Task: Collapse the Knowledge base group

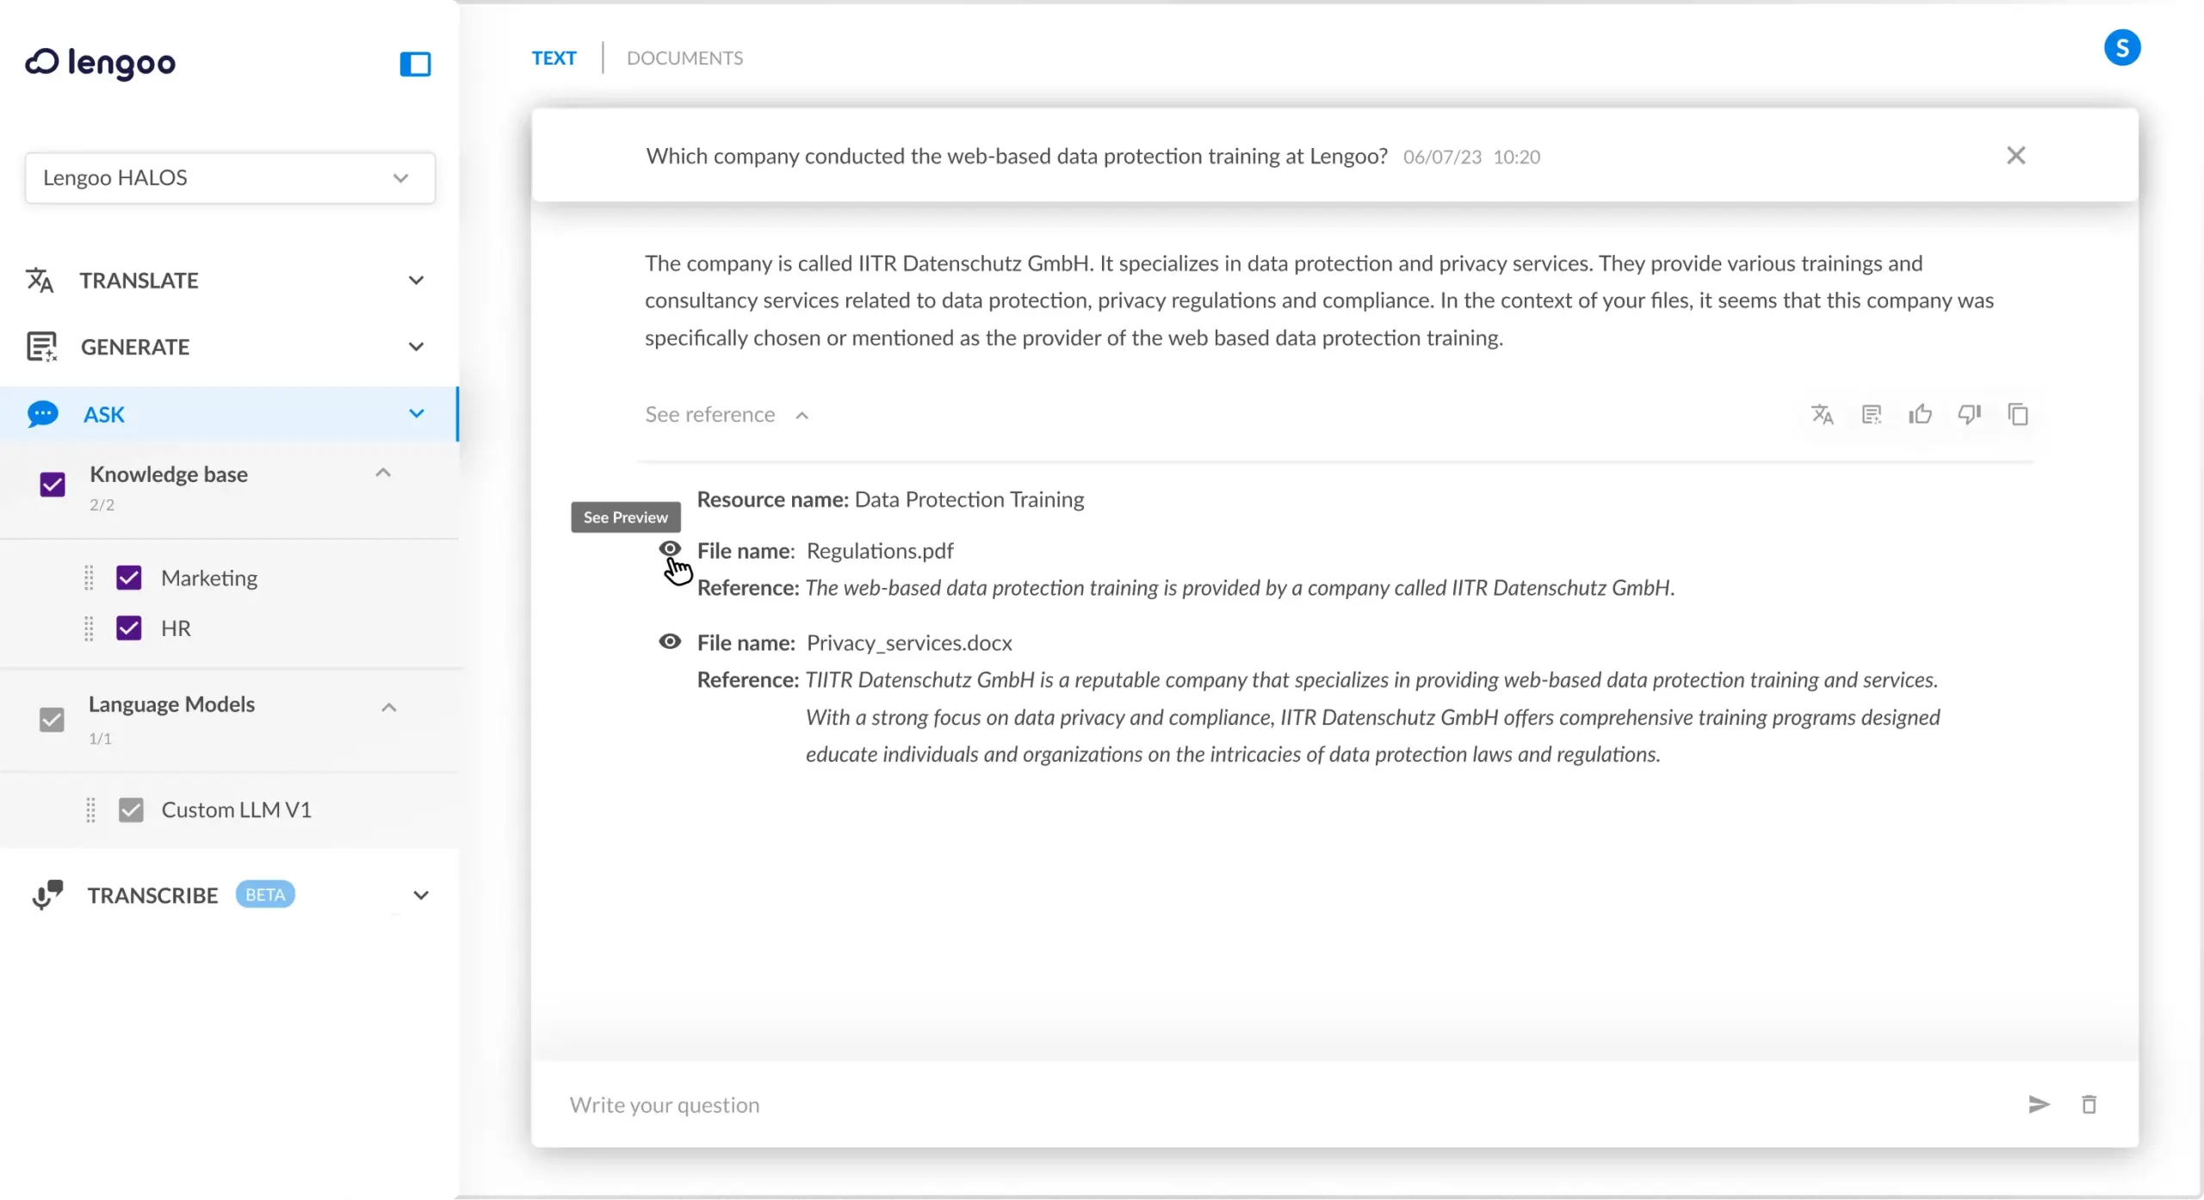Action: [383, 473]
